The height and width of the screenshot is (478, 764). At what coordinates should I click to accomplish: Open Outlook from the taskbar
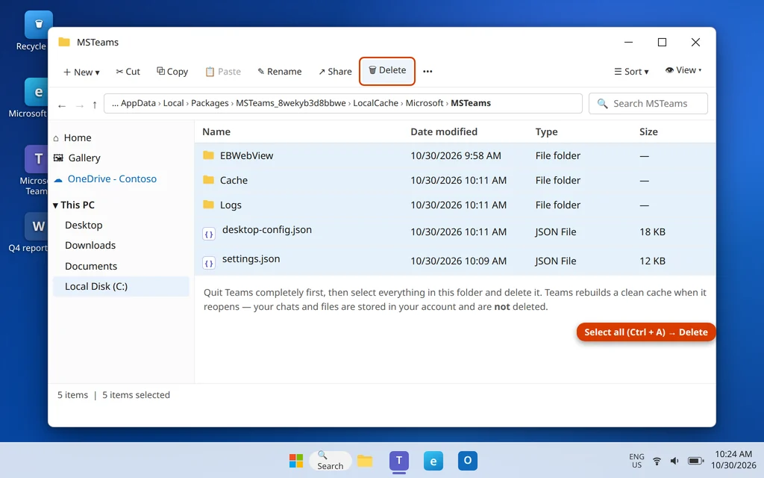[468, 460]
